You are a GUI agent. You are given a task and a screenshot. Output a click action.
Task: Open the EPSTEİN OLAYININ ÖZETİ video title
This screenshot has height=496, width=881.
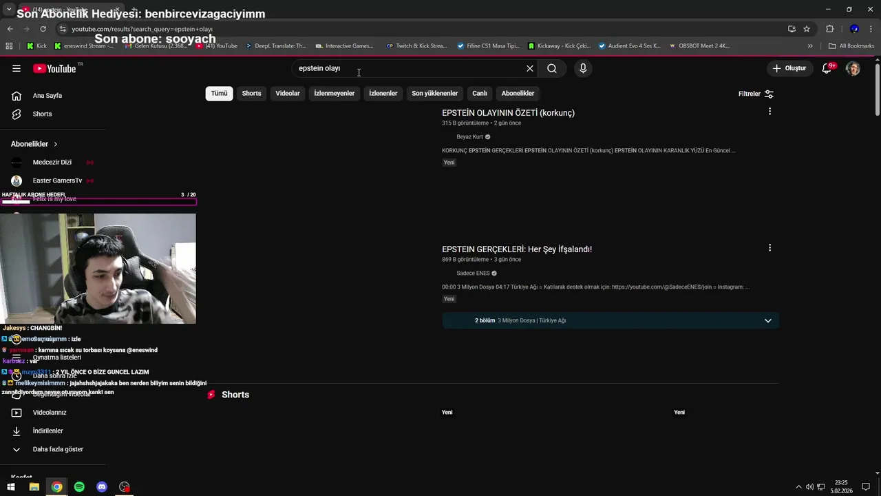pyautogui.click(x=508, y=113)
